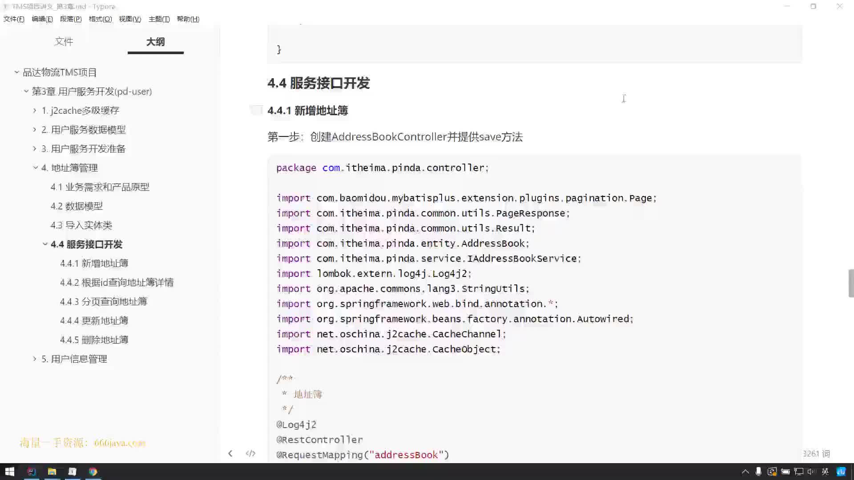This screenshot has width=854, height=480.
Task: Click the @RestController annotation line
Action: click(x=319, y=440)
